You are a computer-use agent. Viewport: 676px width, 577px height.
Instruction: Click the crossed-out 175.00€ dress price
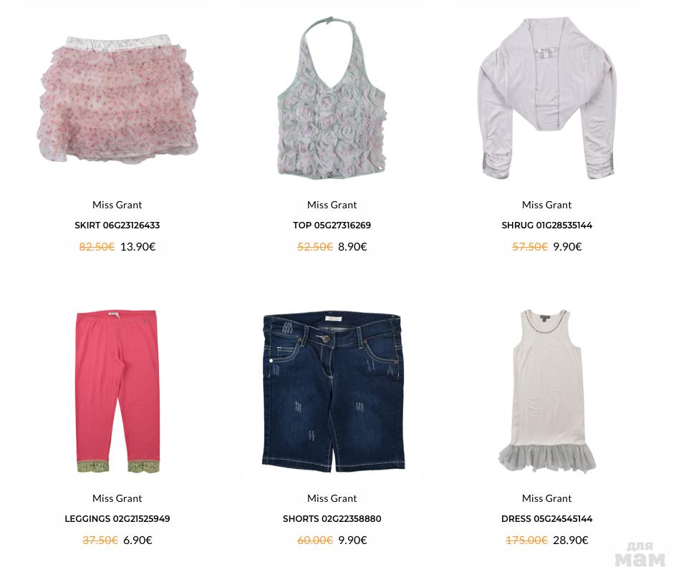526,540
